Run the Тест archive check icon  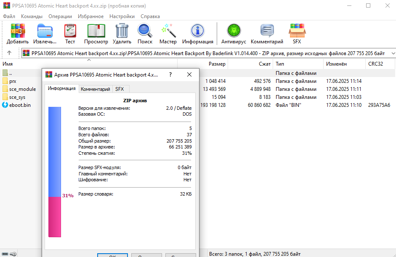(70, 31)
